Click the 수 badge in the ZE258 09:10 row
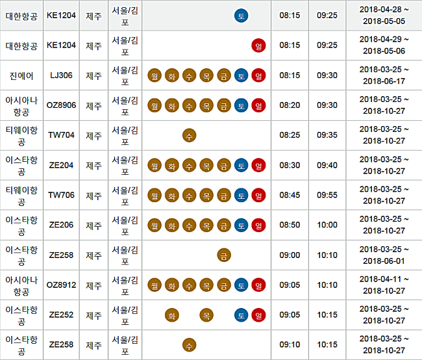Screen dimensions: 422x360 189,345
